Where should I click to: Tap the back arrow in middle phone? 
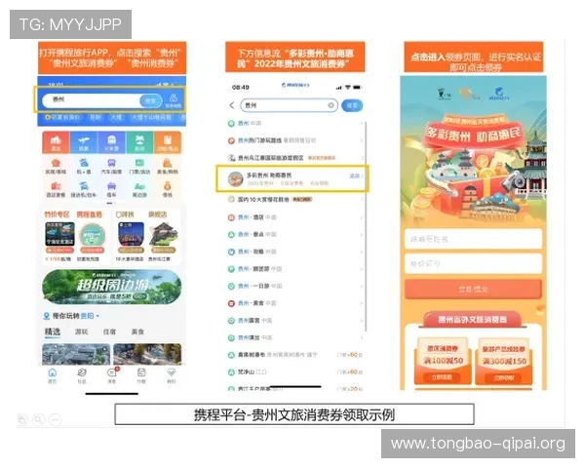tap(232, 105)
